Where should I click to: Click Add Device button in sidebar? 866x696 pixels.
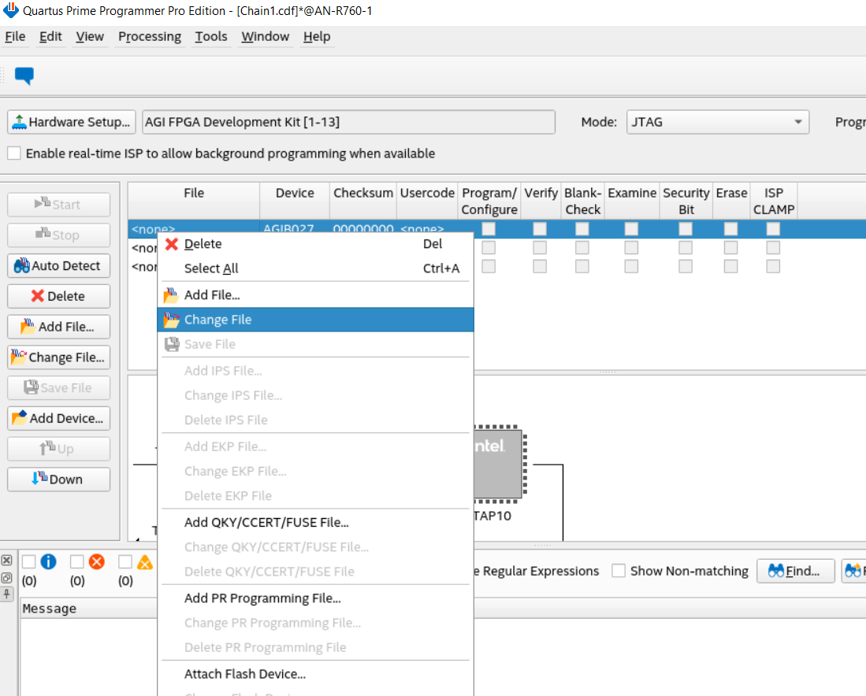click(58, 418)
